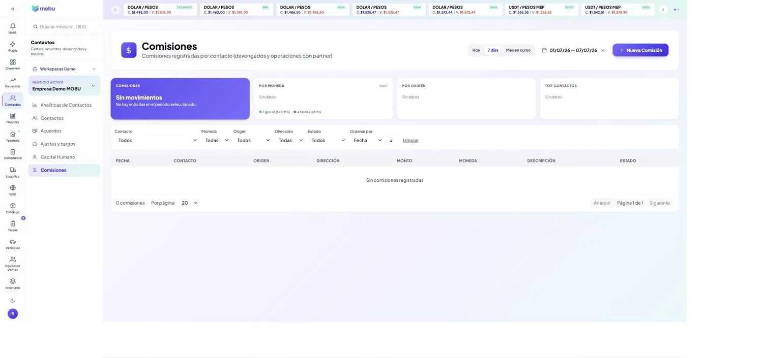
Task: Select Comisiones menu item
Action: pos(64,170)
